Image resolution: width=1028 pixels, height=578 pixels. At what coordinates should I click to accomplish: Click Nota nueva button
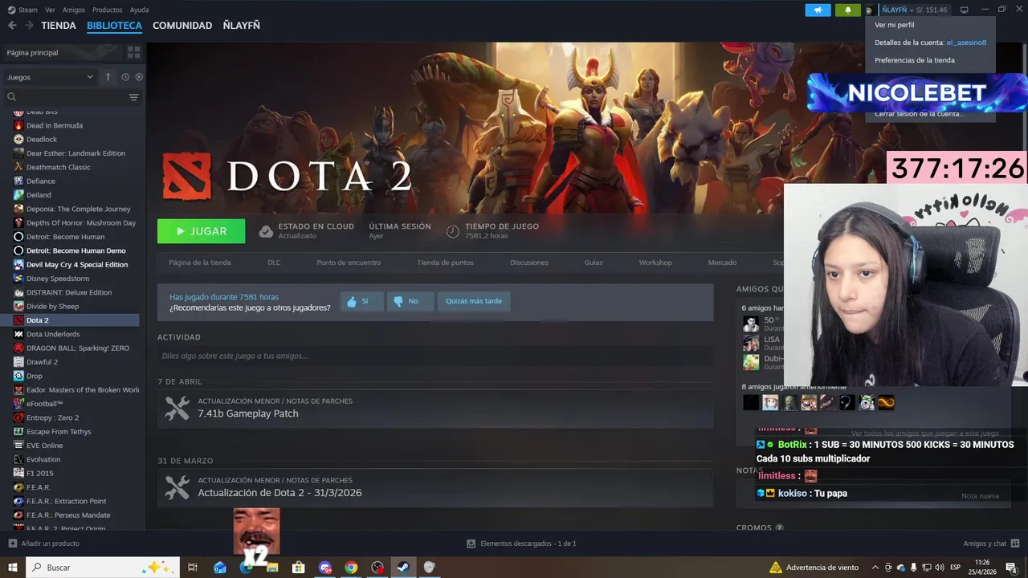point(980,496)
